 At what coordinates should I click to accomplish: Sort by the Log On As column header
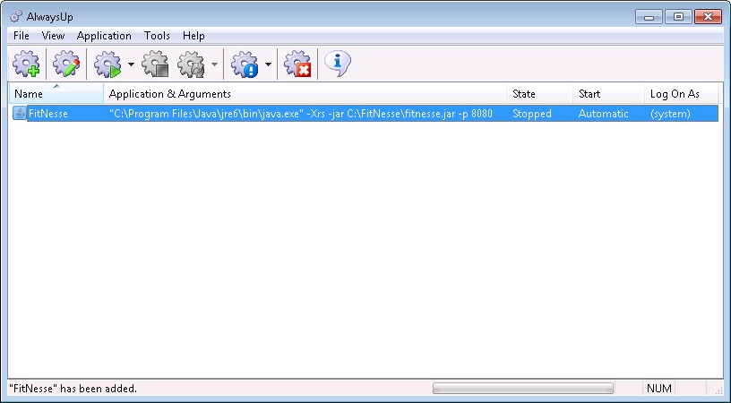(682, 94)
